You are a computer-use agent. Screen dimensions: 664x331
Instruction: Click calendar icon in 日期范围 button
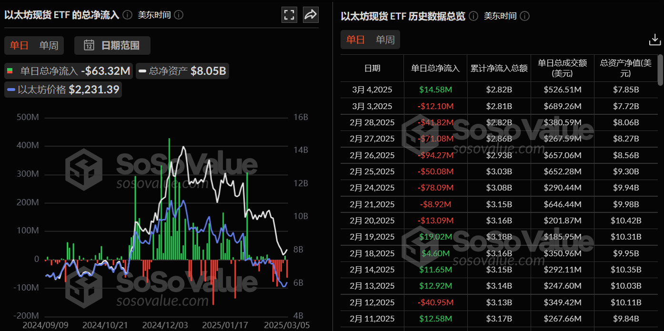pos(89,45)
